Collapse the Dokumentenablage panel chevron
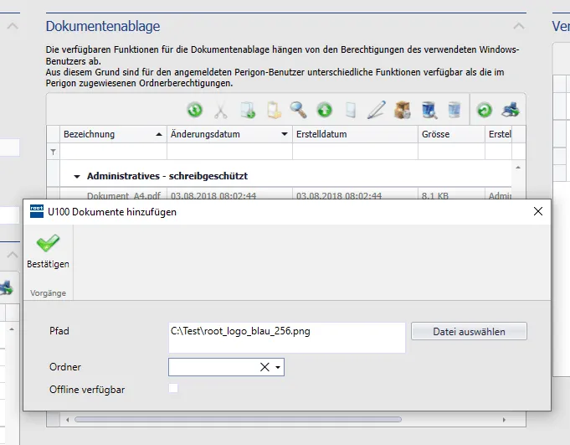Viewport: 570px width, 445px height. [519, 26]
